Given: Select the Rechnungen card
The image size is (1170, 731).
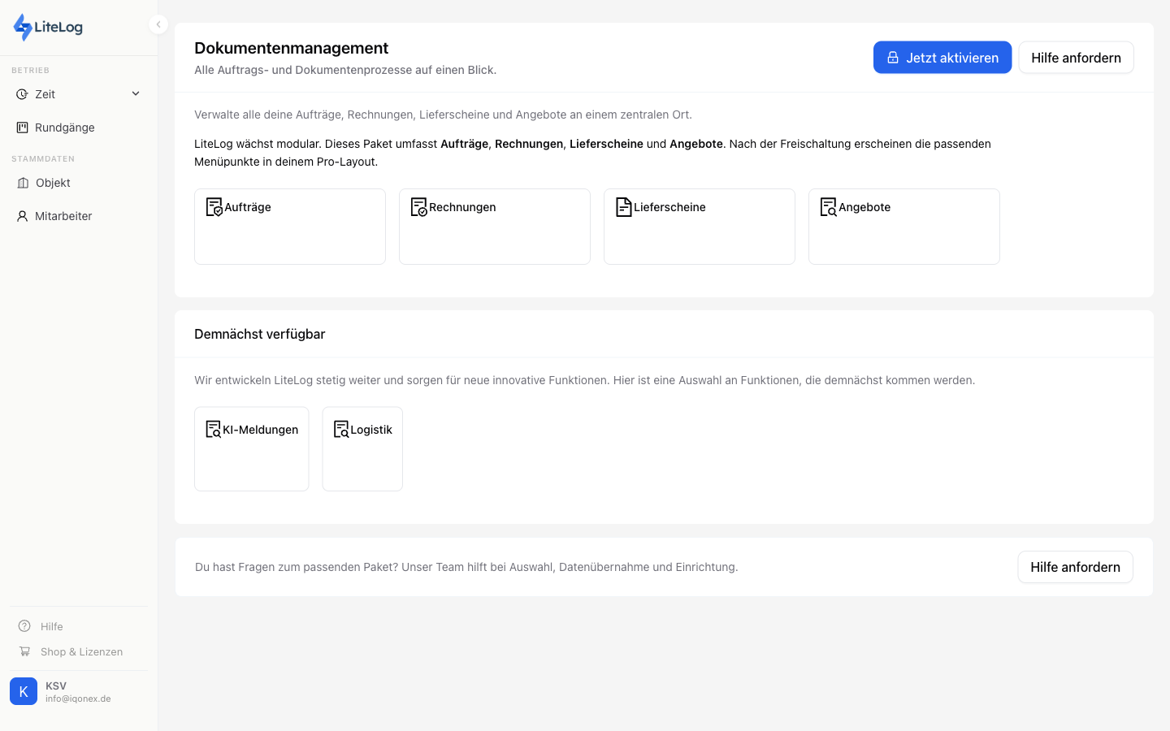Looking at the screenshot, I should click(x=495, y=226).
